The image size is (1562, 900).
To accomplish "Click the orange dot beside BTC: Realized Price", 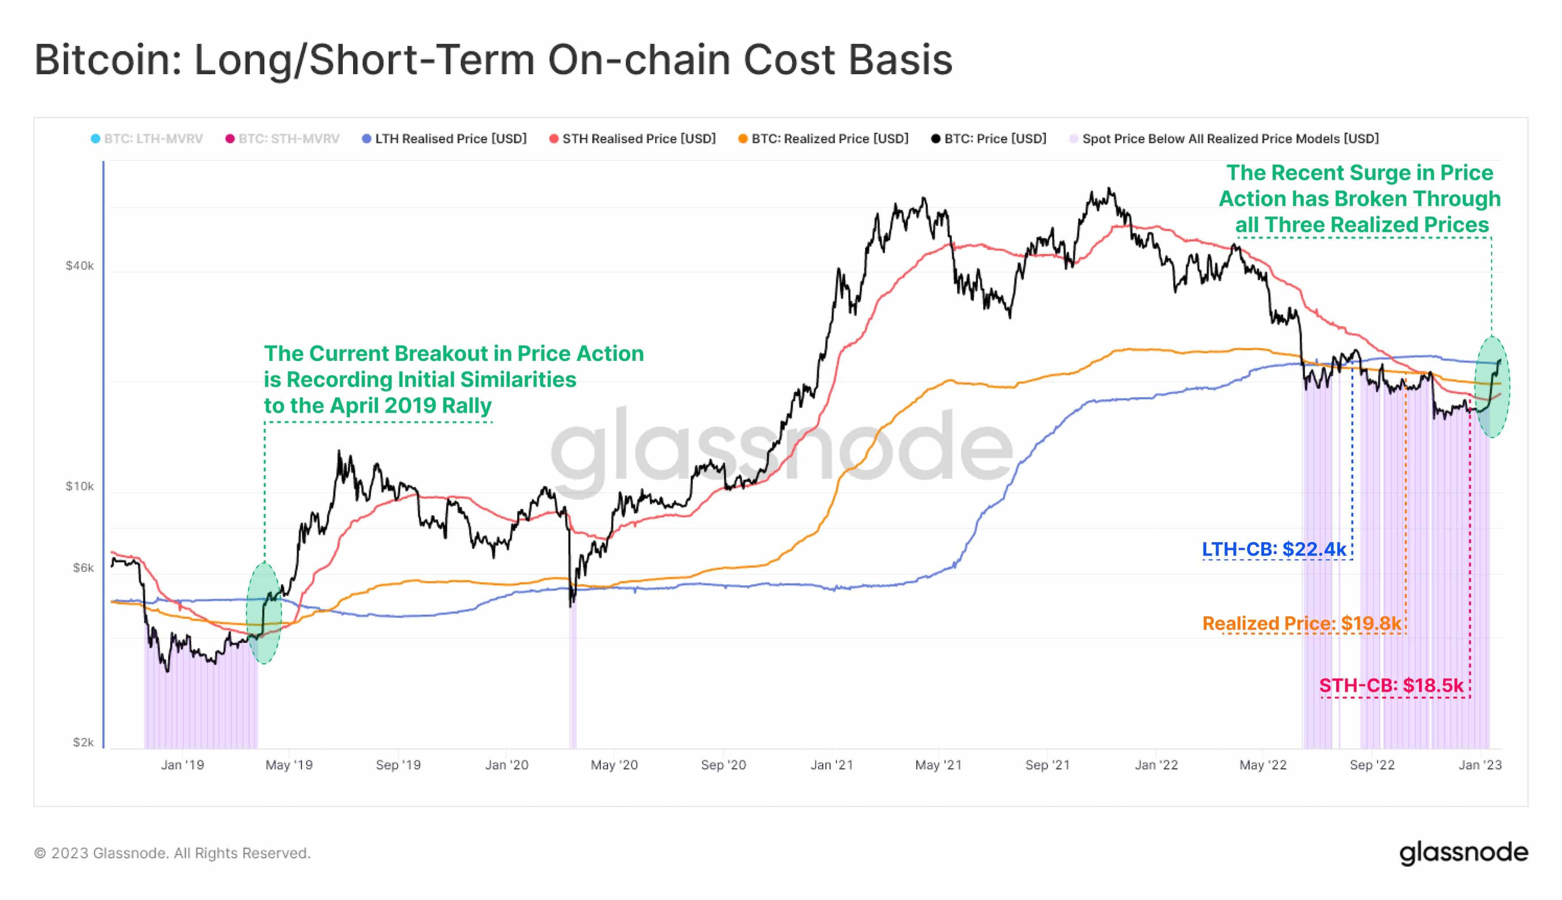I will coord(743,139).
